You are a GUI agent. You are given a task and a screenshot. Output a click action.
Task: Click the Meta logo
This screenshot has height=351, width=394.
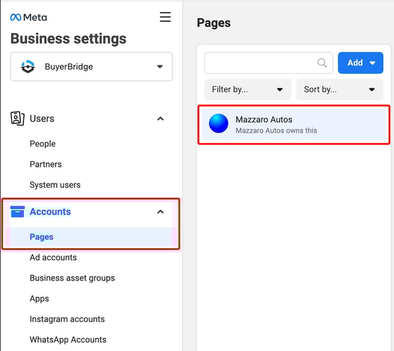point(28,17)
